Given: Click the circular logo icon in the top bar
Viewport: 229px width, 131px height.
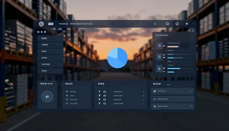Looking at the screenshot, I should point(42,24).
